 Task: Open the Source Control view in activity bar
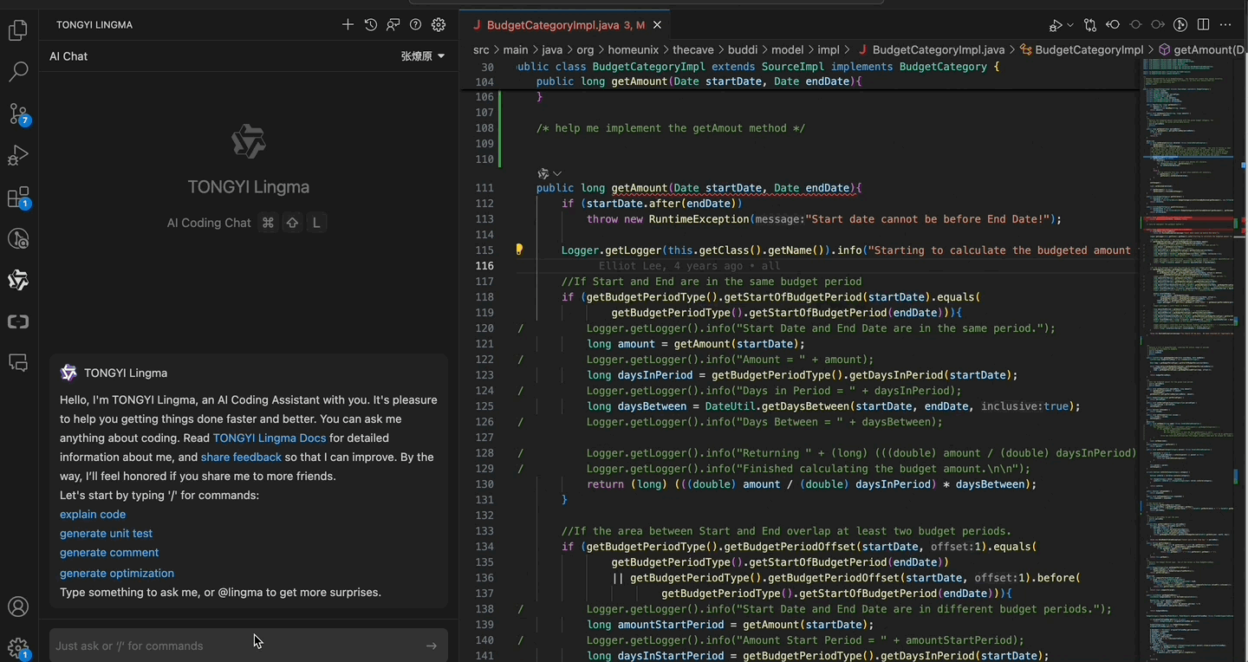pos(18,114)
